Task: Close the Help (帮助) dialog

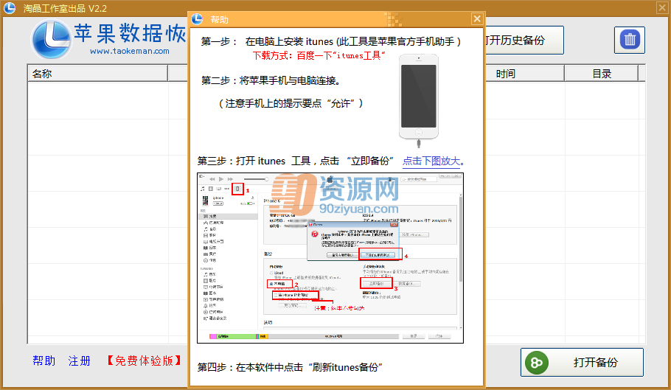Action: point(477,19)
